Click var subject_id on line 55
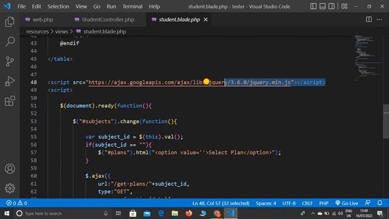 (107, 137)
